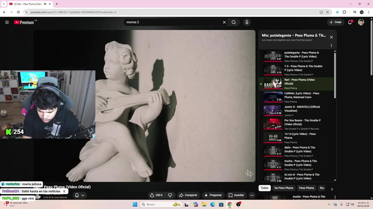Open CARNAL lyric video thumbnail
This screenshot has width=373, height=209.
pos(273,97)
